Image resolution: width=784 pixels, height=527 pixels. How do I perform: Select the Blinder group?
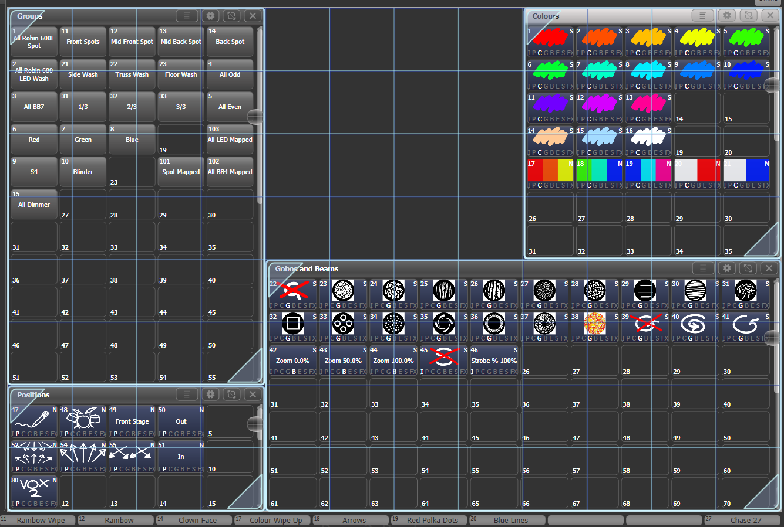click(82, 171)
